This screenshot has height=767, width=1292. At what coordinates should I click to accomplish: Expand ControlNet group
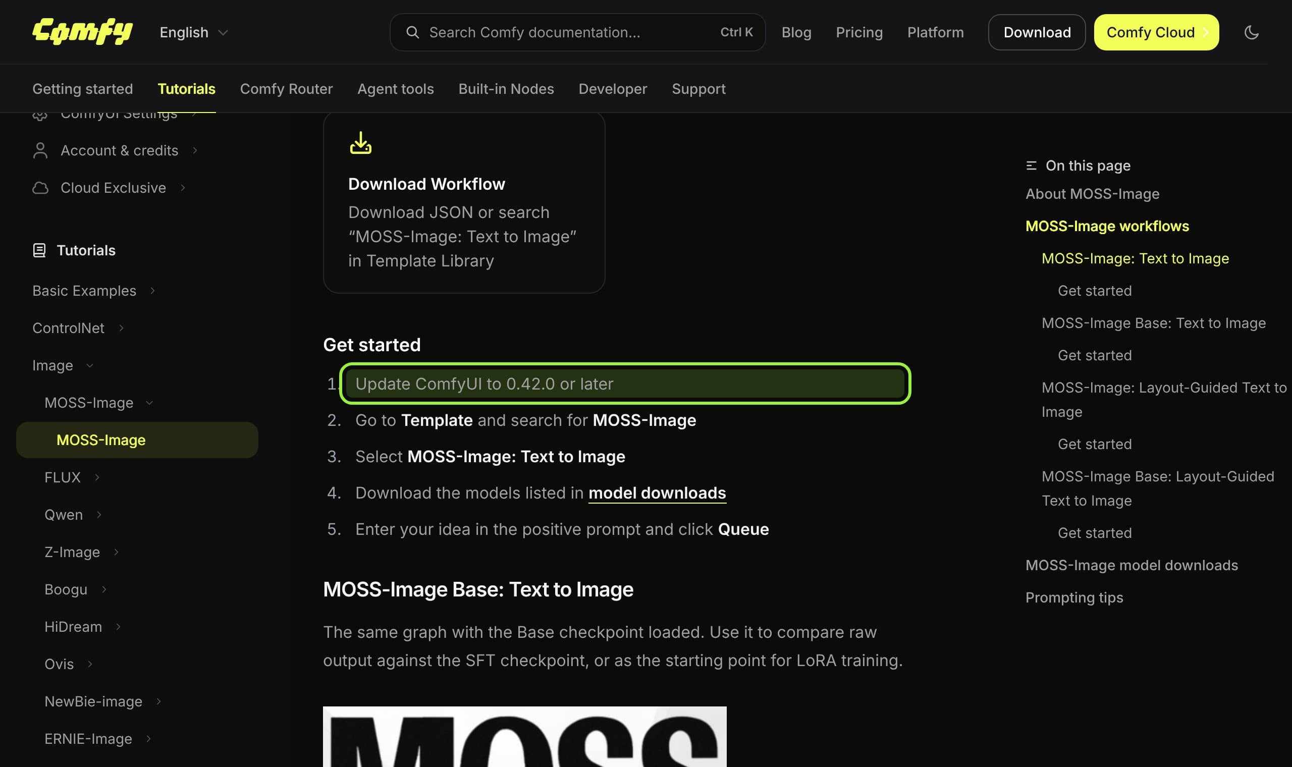(x=121, y=327)
